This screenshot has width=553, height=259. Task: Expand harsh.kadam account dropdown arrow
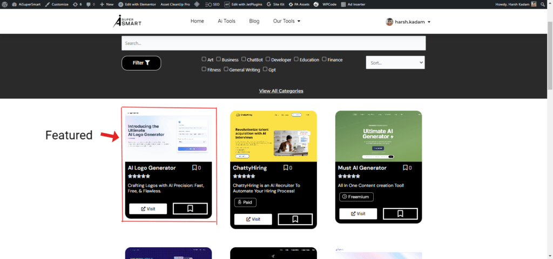click(429, 22)
